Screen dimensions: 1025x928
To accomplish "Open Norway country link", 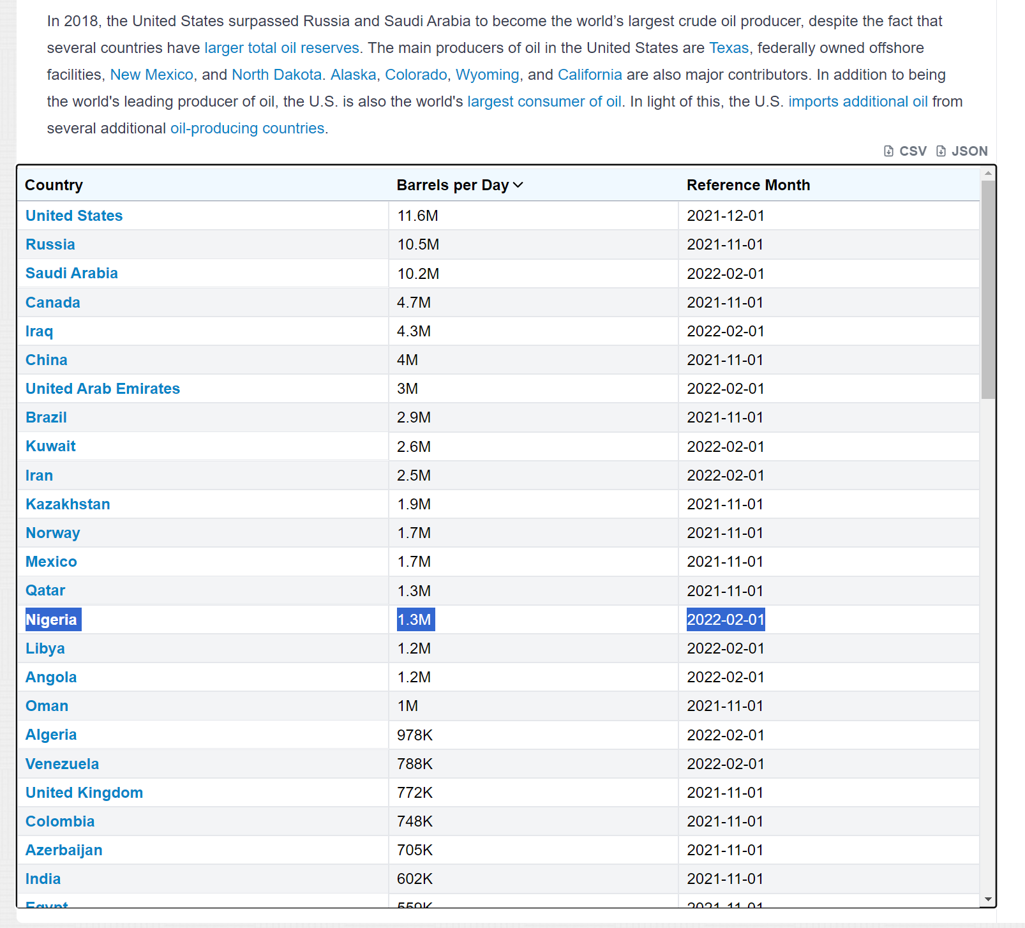I will tap(53, 533).
